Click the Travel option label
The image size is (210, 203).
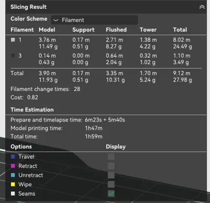[x=26, y=157]
